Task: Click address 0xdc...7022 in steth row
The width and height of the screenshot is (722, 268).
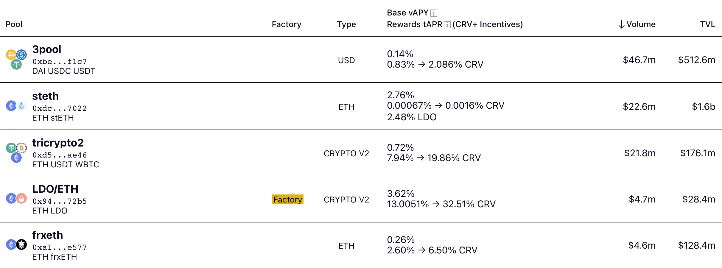Action: (59, 108)
